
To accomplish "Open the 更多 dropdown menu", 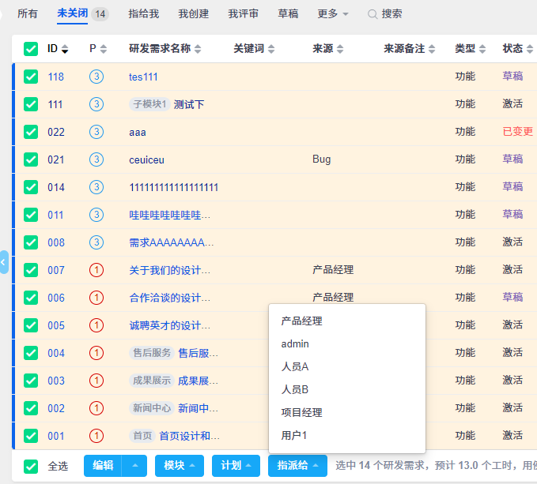I will click(333, 14).
